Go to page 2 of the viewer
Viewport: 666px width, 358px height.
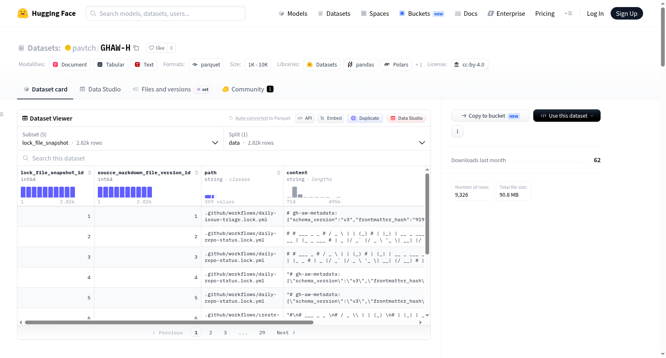click(211, 333)
